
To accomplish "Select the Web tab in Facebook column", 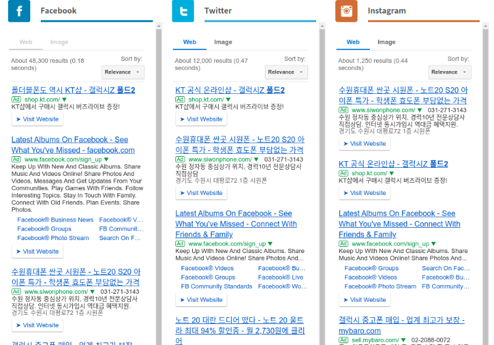I will coord(26,42).
